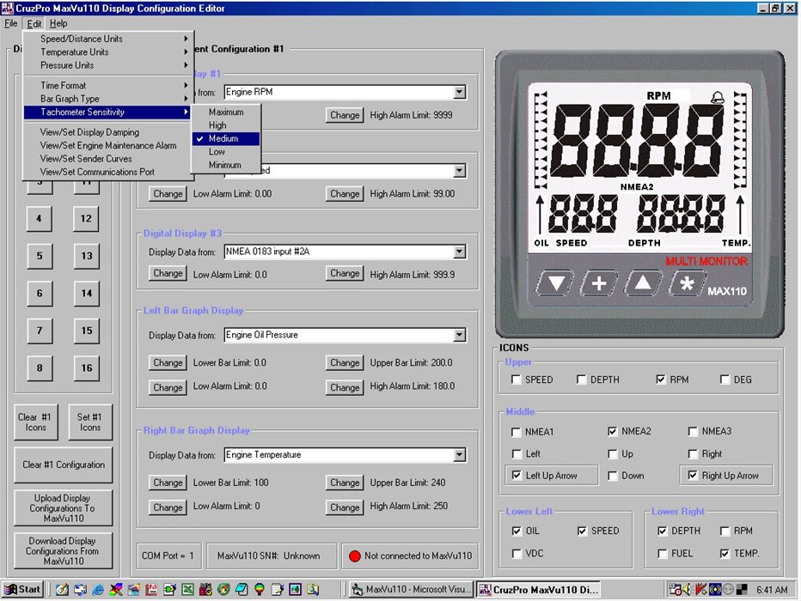Set tachometer sensitivity to Maximum
Screen dimensions: 801x601
click(x=226, y=112)
